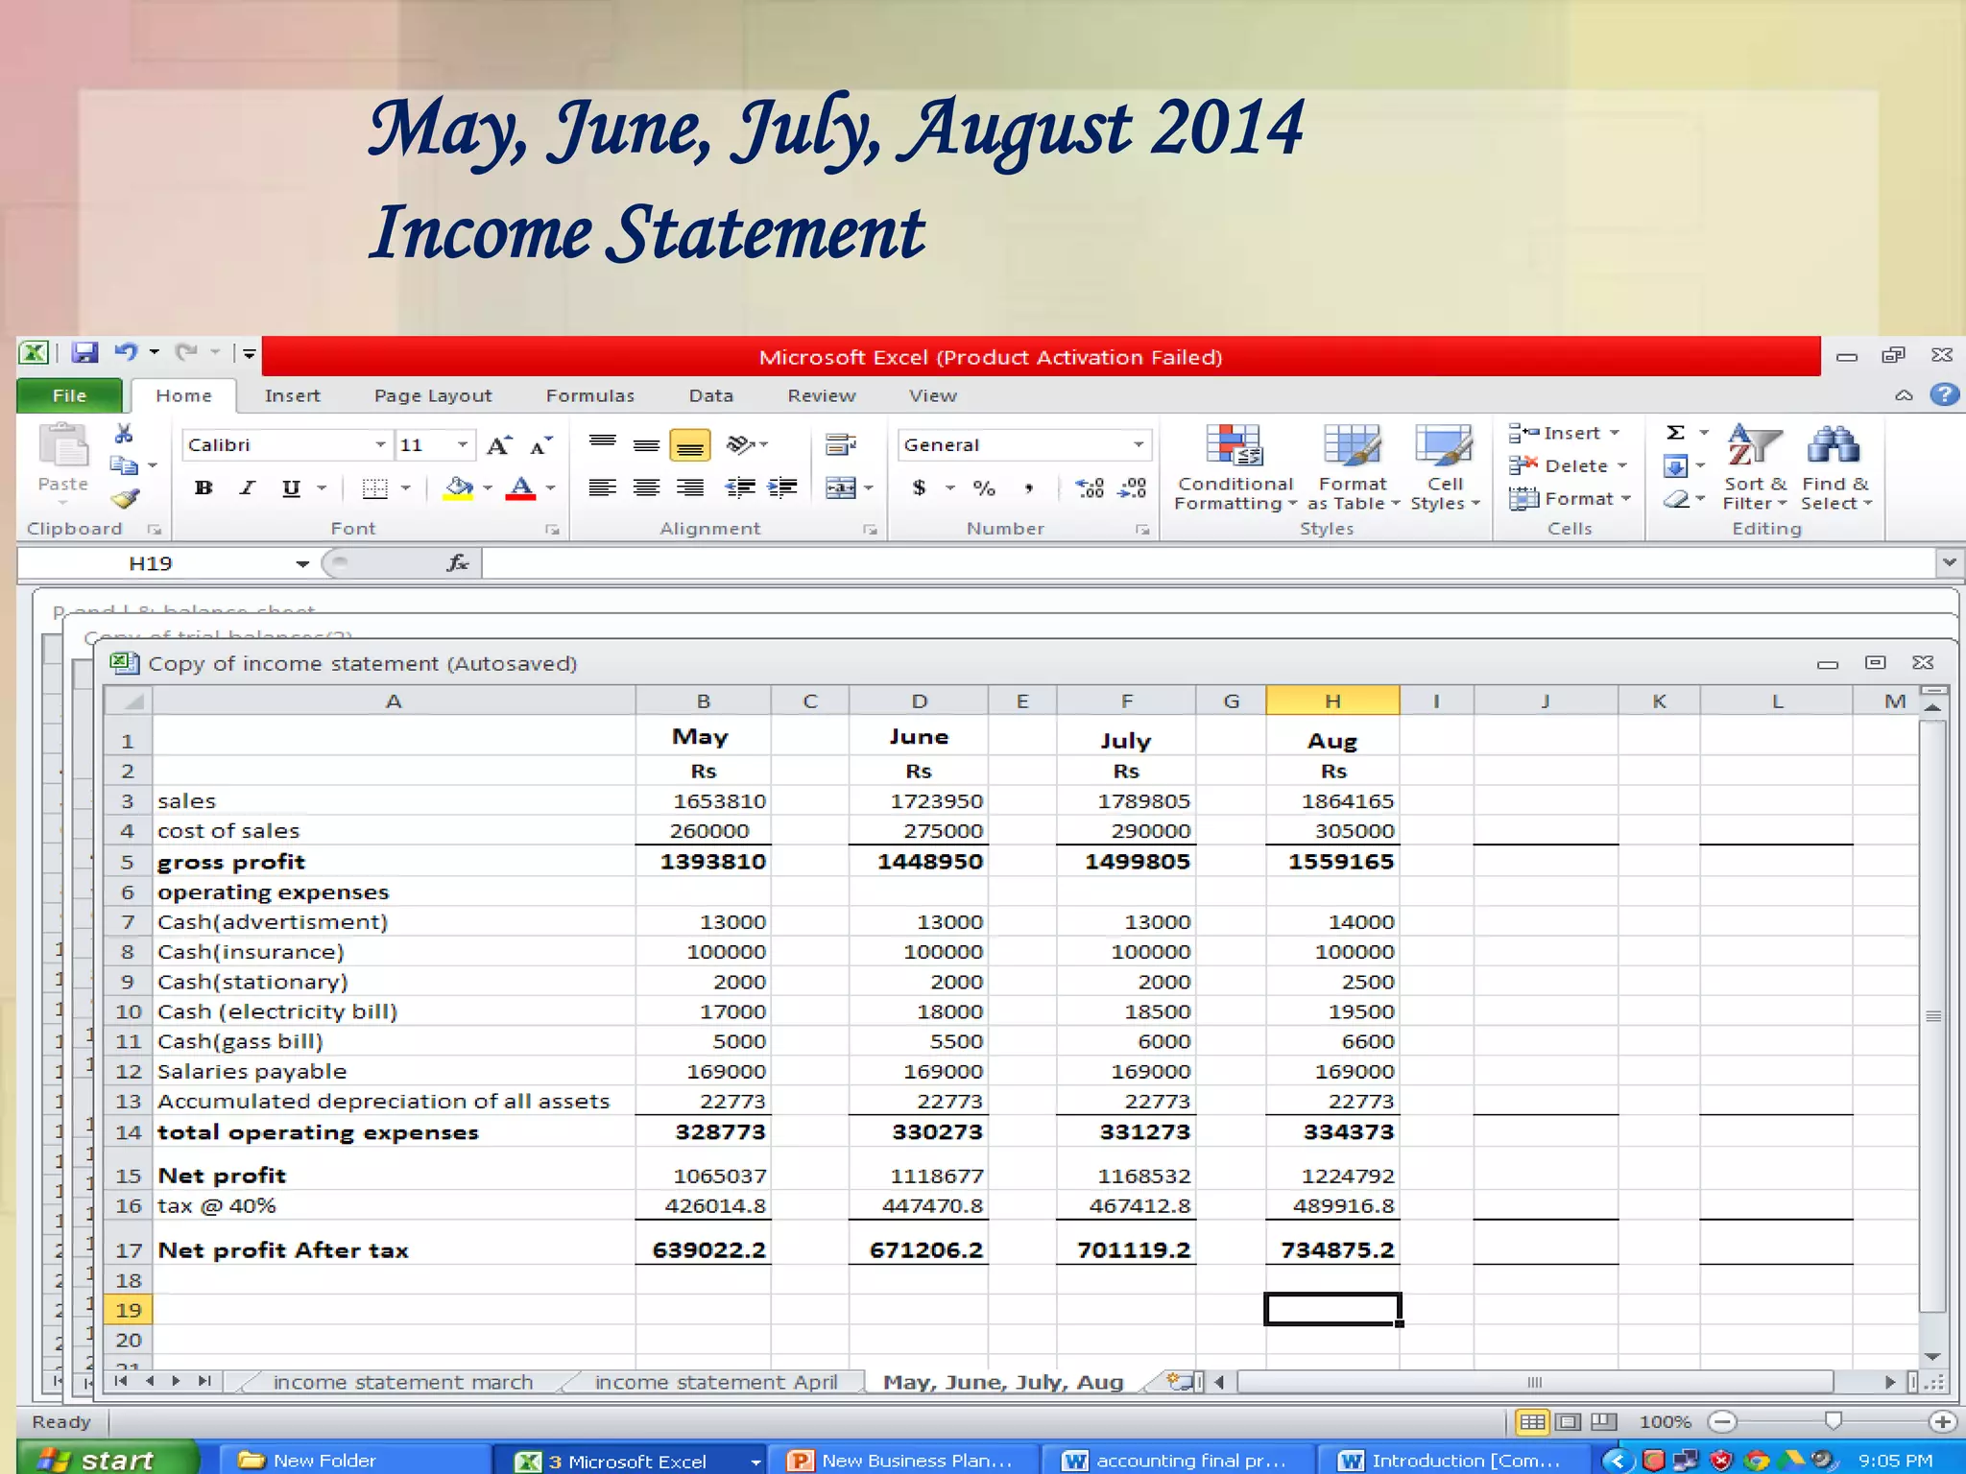The width and height of the screenshot is (1966, 1474).
Task: Click Increase Decimal icon
Action: pyautogui.click(x=1090, y=488)
